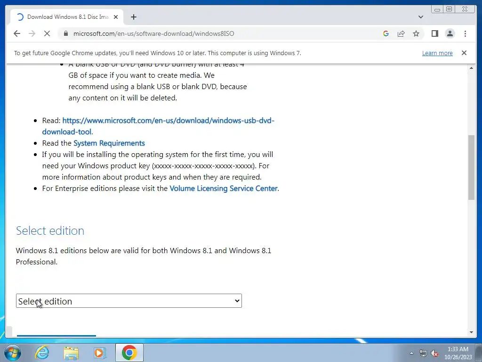Open the network status tray icon
Image resolution: width=482 pixels, height=362 pixels.
(423, 353)
